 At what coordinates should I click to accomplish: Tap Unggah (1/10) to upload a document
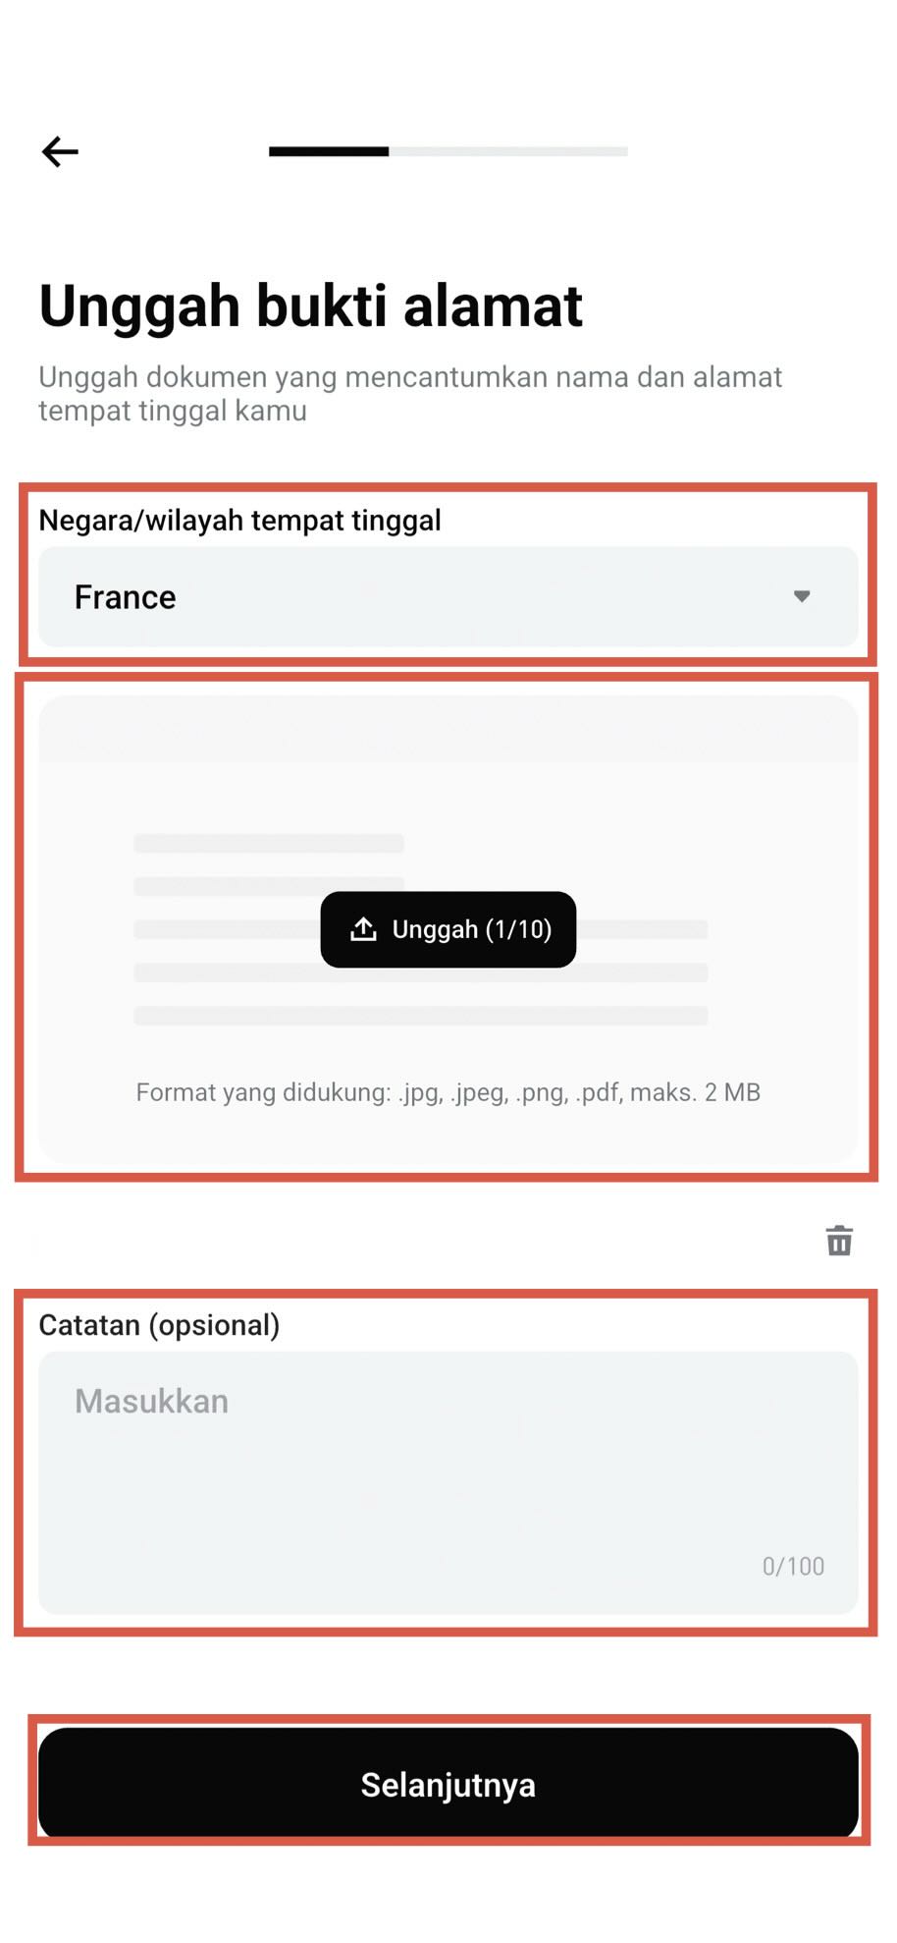coord(448,929)
